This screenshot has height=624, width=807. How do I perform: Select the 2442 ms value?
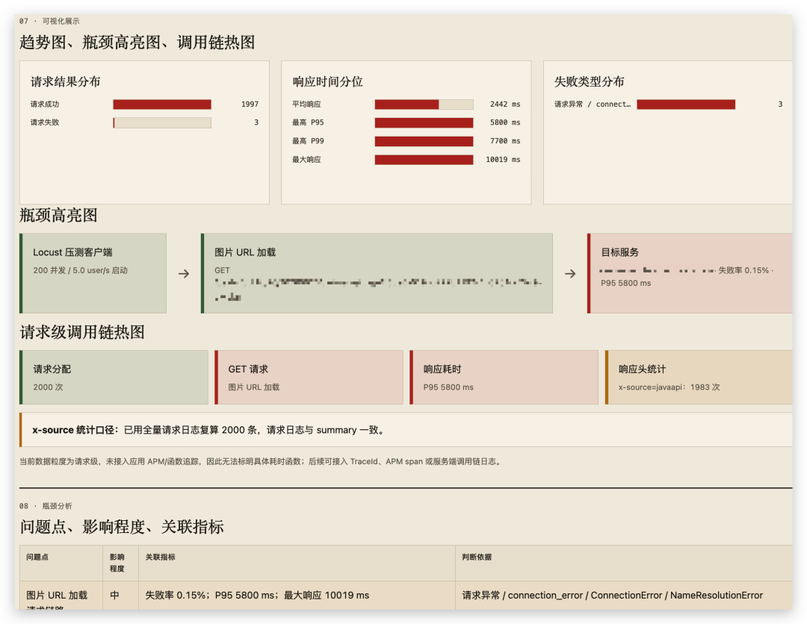505,104
